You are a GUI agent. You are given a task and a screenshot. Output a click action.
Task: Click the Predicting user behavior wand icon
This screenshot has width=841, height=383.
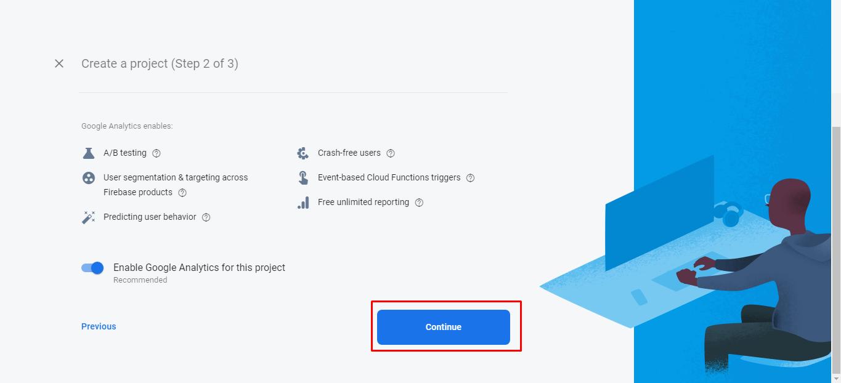(x=89, y=217)
